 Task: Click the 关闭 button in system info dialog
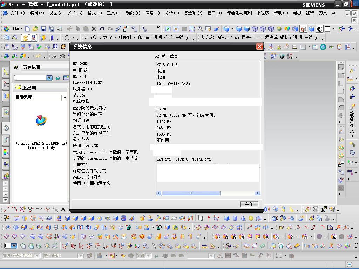[249, 204]
